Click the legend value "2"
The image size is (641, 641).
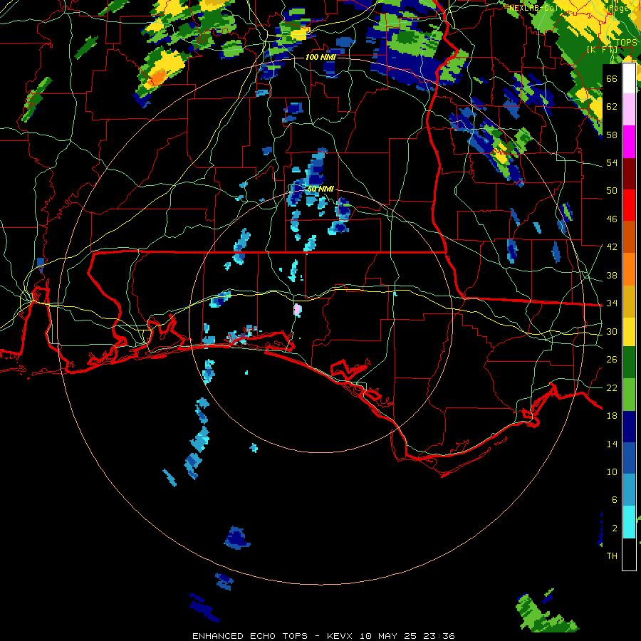pos(614,528)
